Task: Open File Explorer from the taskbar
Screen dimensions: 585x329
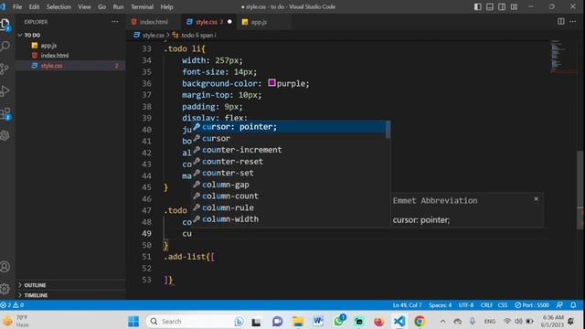Action: (298, 321)
